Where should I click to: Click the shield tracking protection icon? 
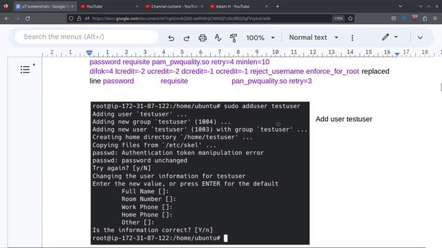[71, 19]
